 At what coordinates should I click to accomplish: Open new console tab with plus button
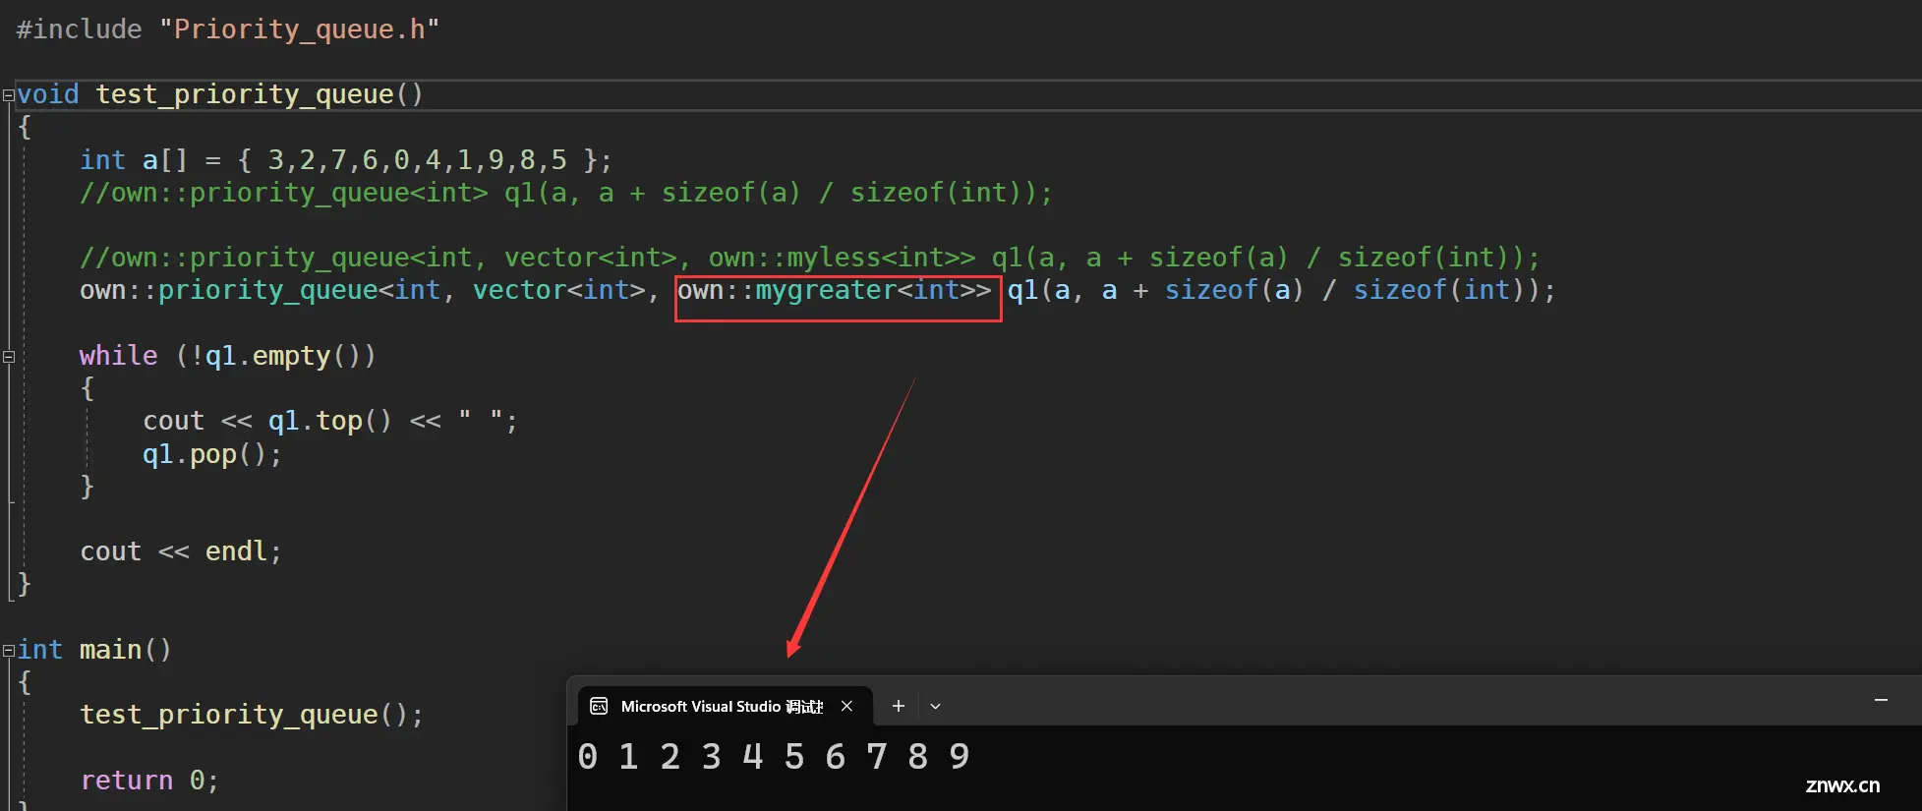click(x=898, y=706)
